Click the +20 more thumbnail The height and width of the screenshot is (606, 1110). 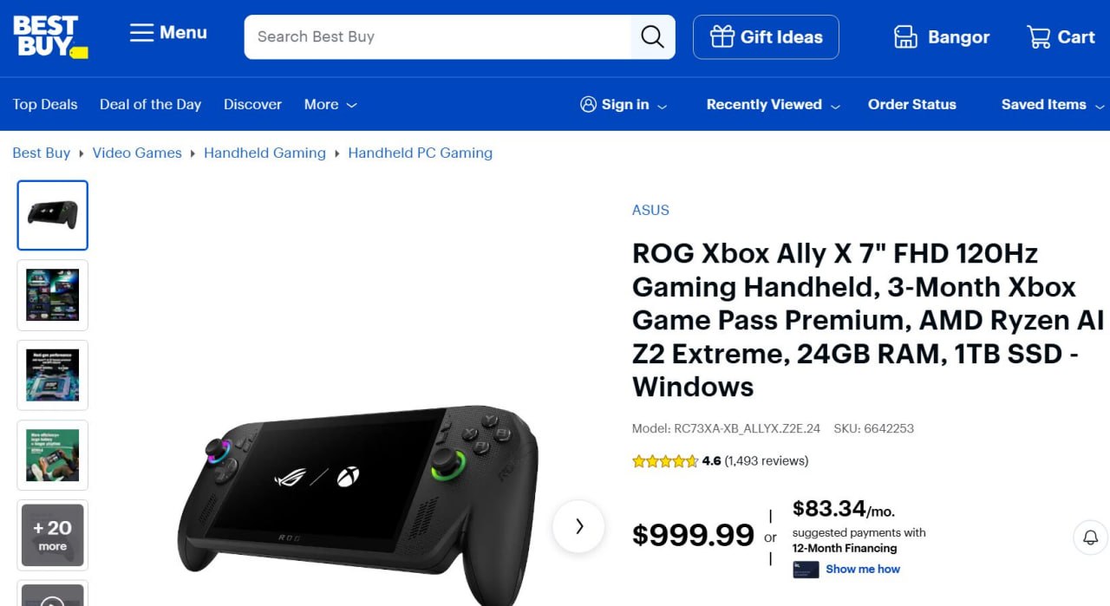(x=52, y=535)
